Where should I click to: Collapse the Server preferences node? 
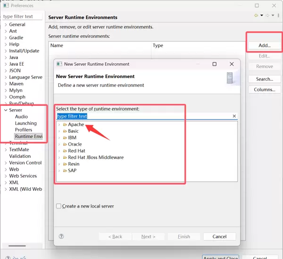[x=5, y=110]
